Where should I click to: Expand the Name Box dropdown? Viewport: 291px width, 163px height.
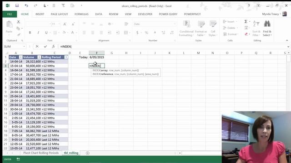click(x=24, y=46)
